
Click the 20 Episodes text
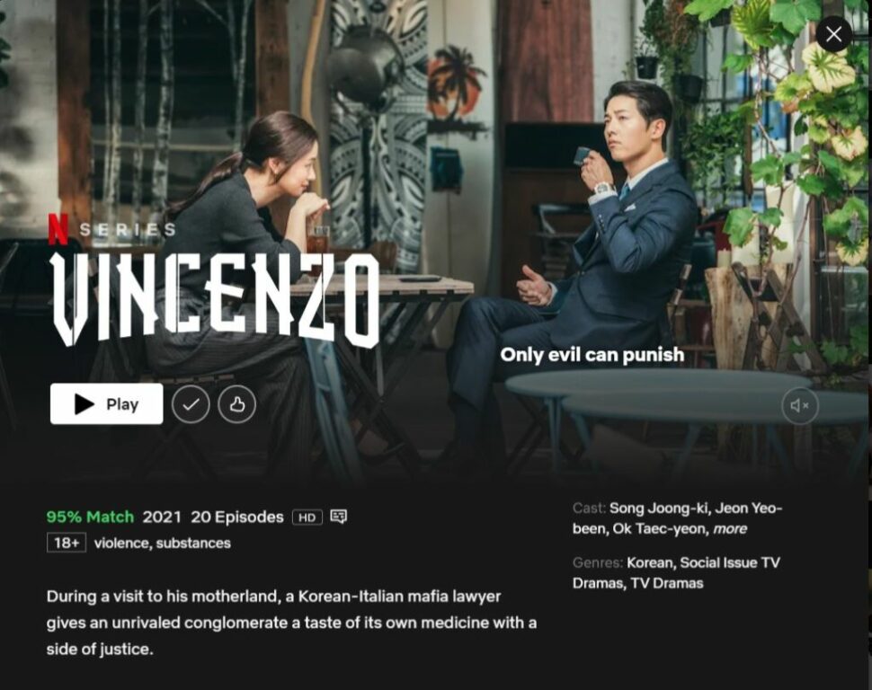click(x=237, y=517)
